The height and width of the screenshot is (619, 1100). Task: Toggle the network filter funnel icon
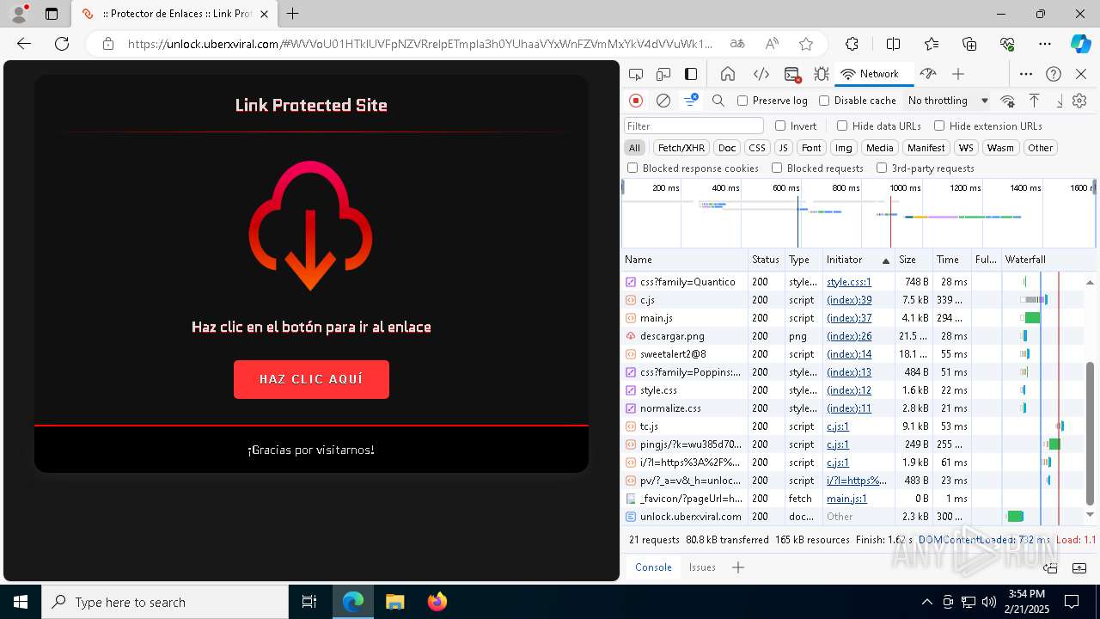[690, 101]
